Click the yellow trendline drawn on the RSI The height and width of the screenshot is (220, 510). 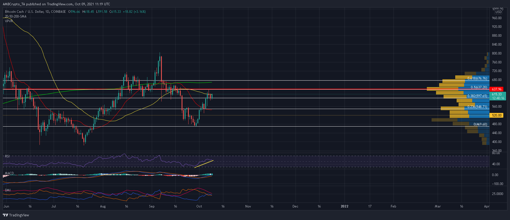204,164
